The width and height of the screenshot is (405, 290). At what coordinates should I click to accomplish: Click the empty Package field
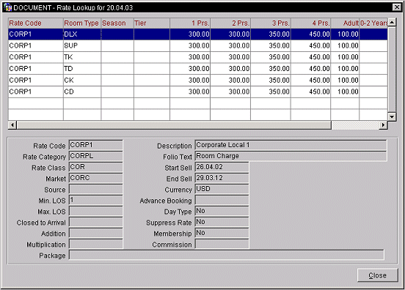(227, 255)
